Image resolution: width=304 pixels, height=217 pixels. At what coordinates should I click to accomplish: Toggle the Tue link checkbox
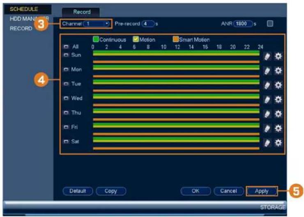coord(66,84)
